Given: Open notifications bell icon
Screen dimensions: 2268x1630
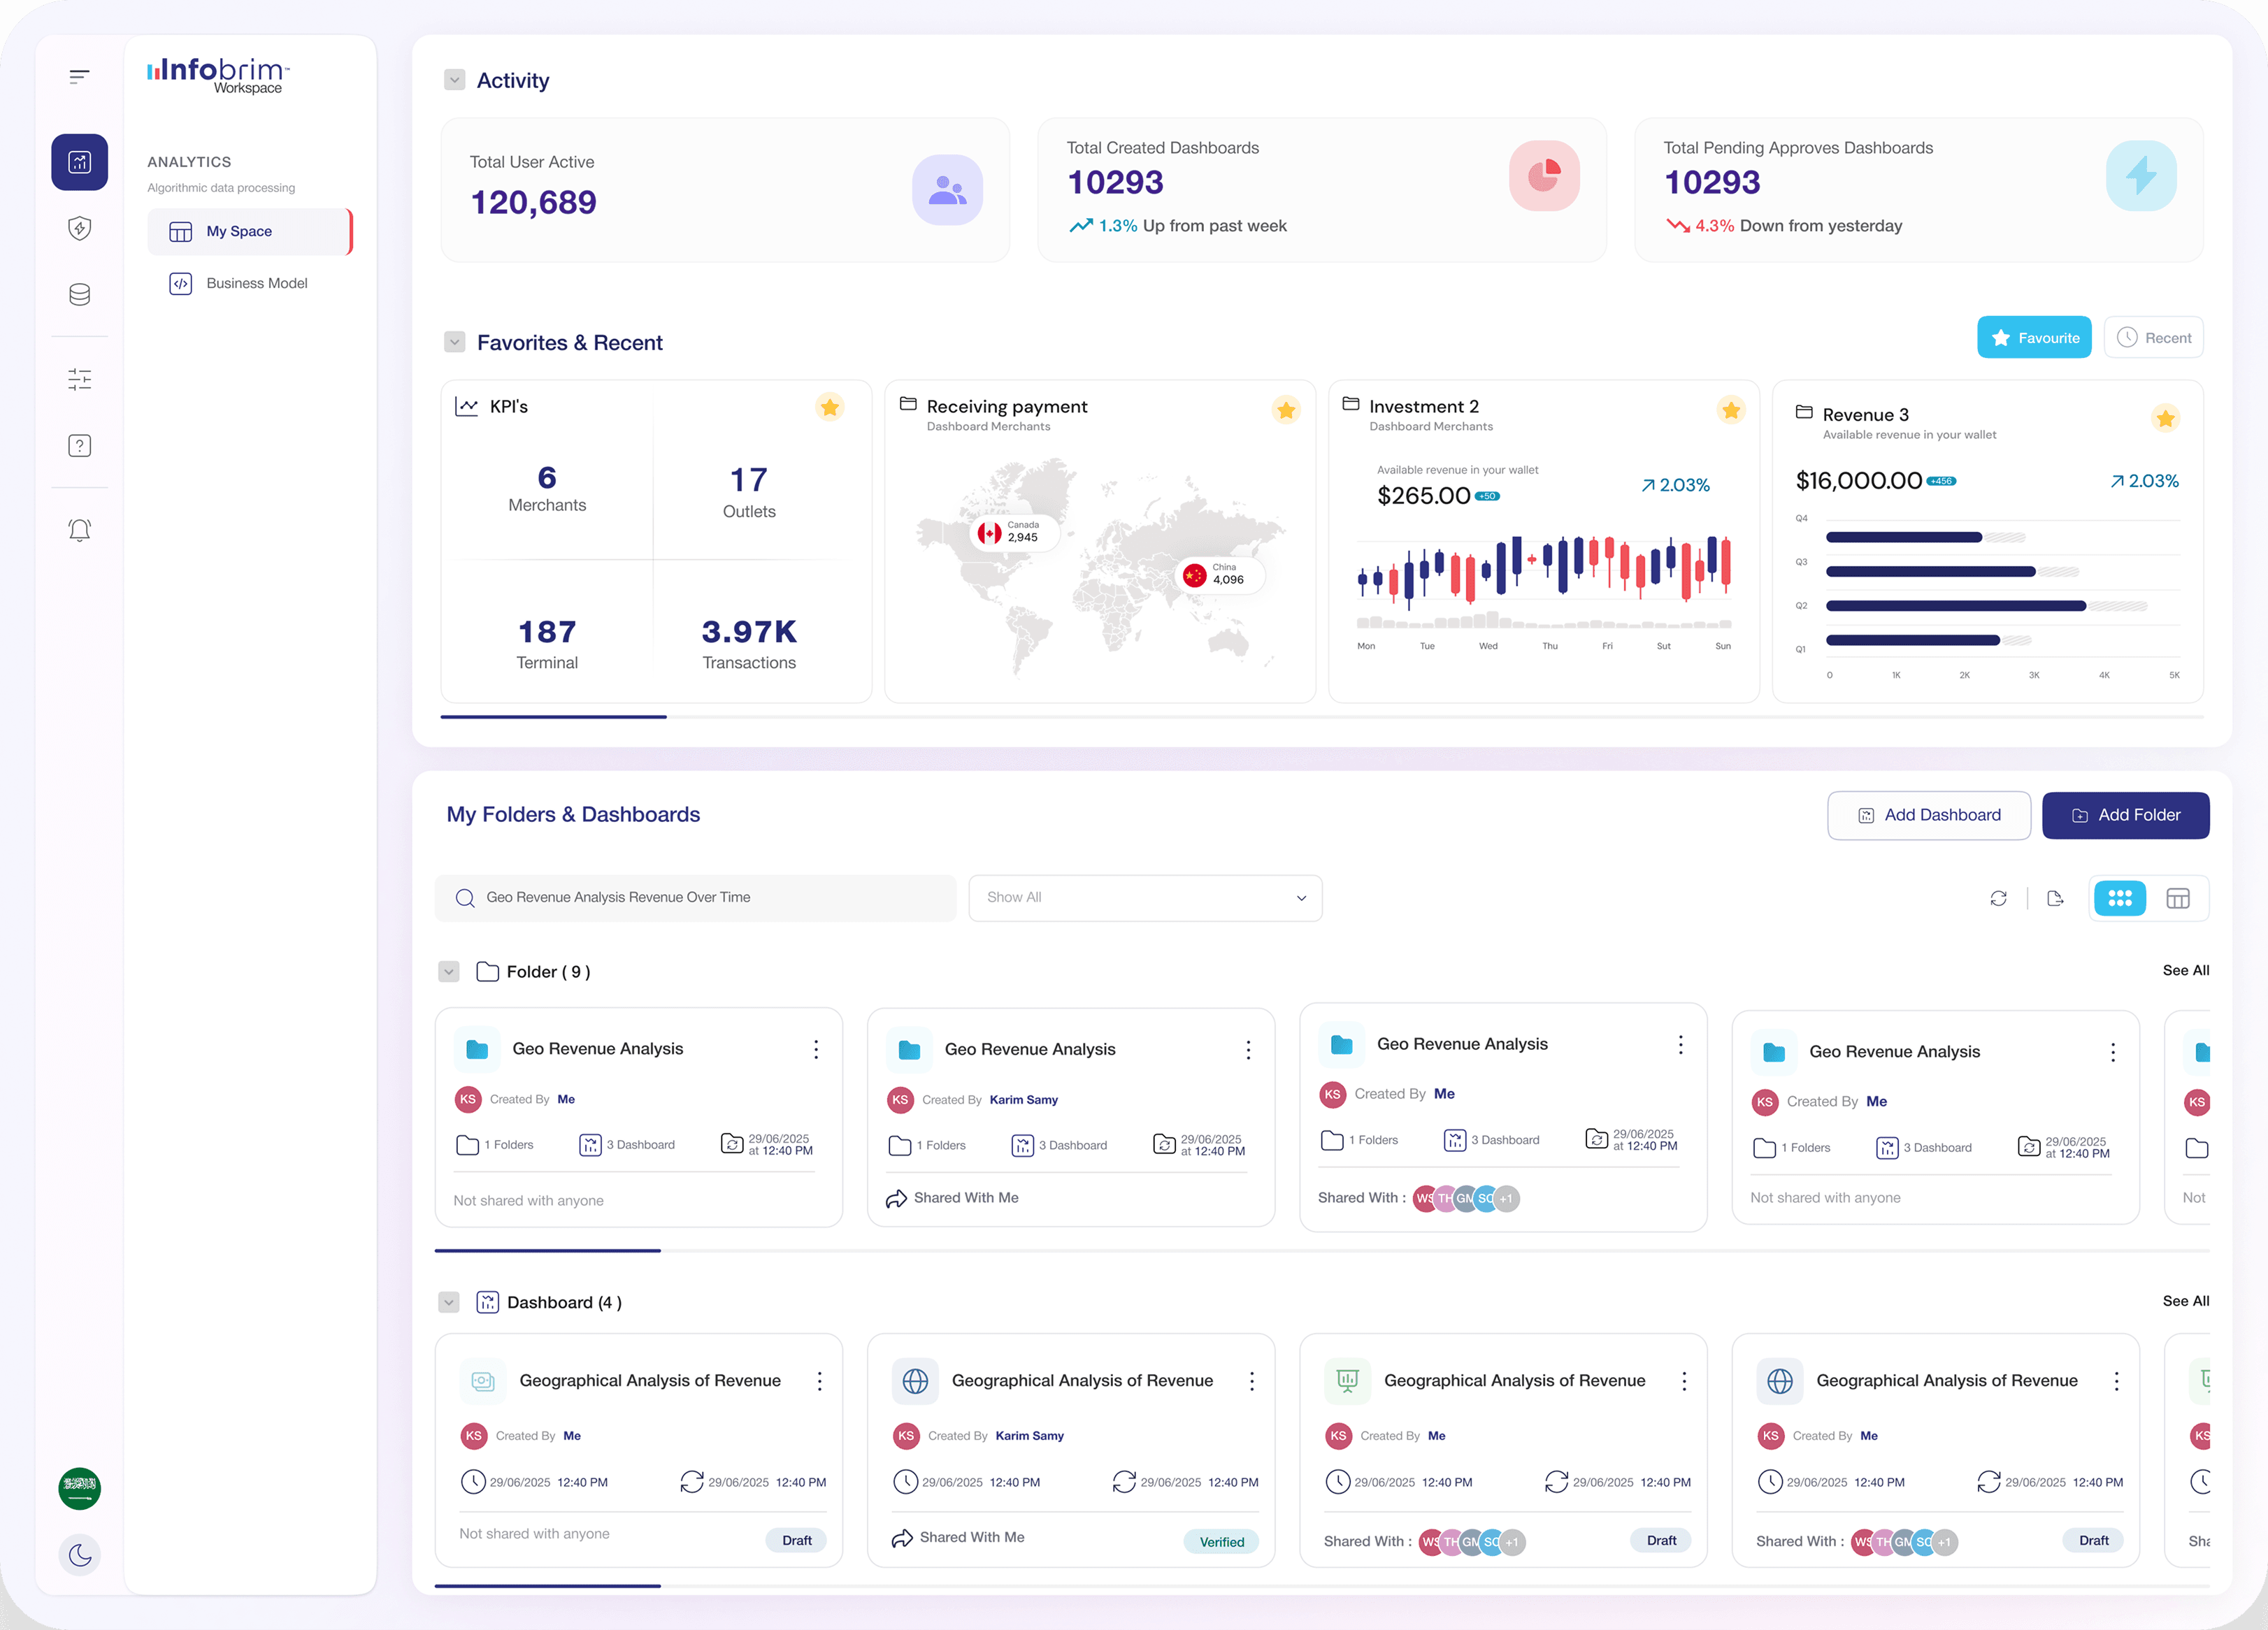Looking at the screenshot, I should tap(80, 530).
